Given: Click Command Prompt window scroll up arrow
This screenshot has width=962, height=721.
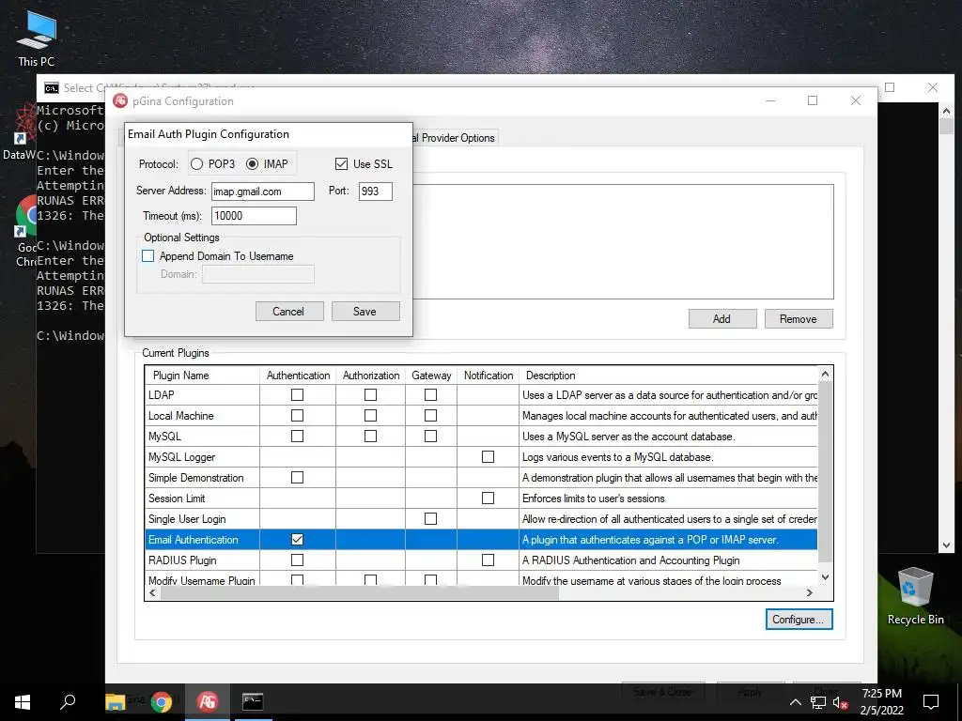Looking at the screenshot, I should pos(946,111).
